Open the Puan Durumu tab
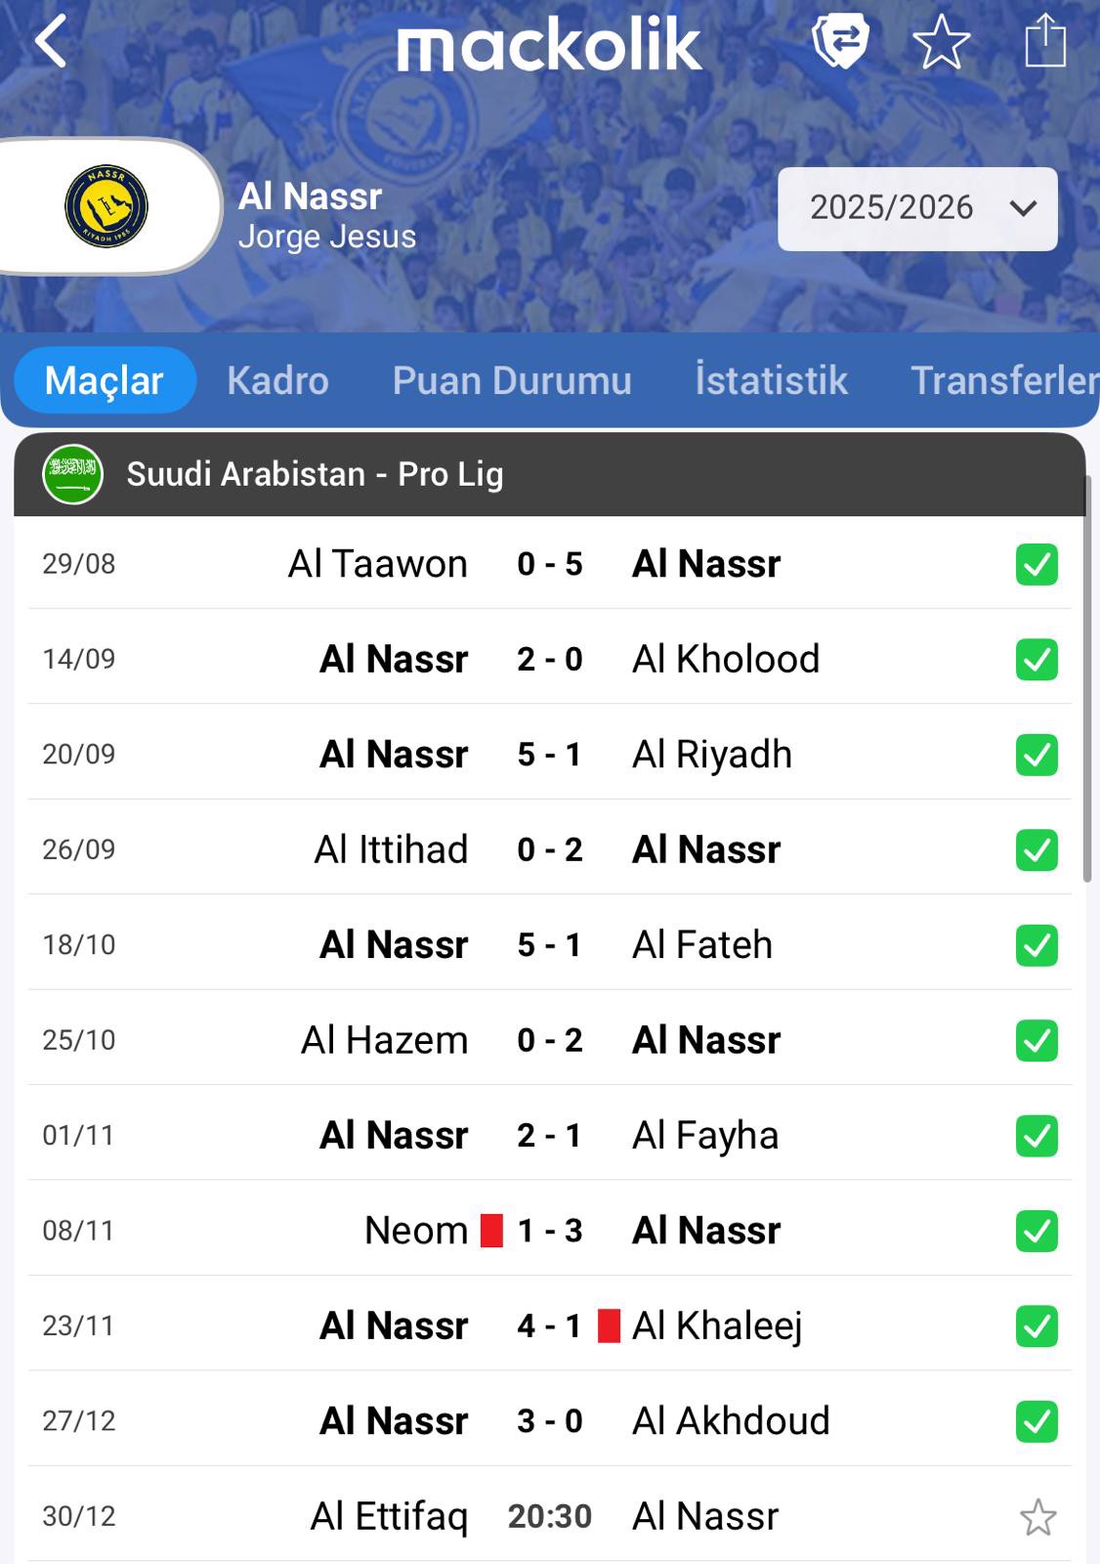This screenshot has height=1564, width=1100. click(512, 380)
